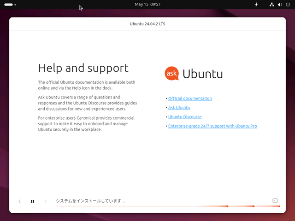Visit the Ubuntu Discourse link
295x221 pixels.
185,116
